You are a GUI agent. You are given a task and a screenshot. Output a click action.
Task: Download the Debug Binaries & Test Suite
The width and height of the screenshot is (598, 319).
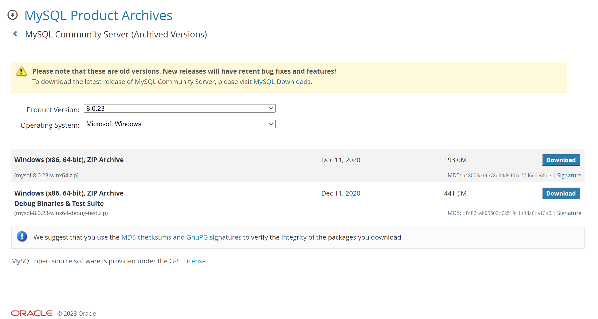click(561, 194)
